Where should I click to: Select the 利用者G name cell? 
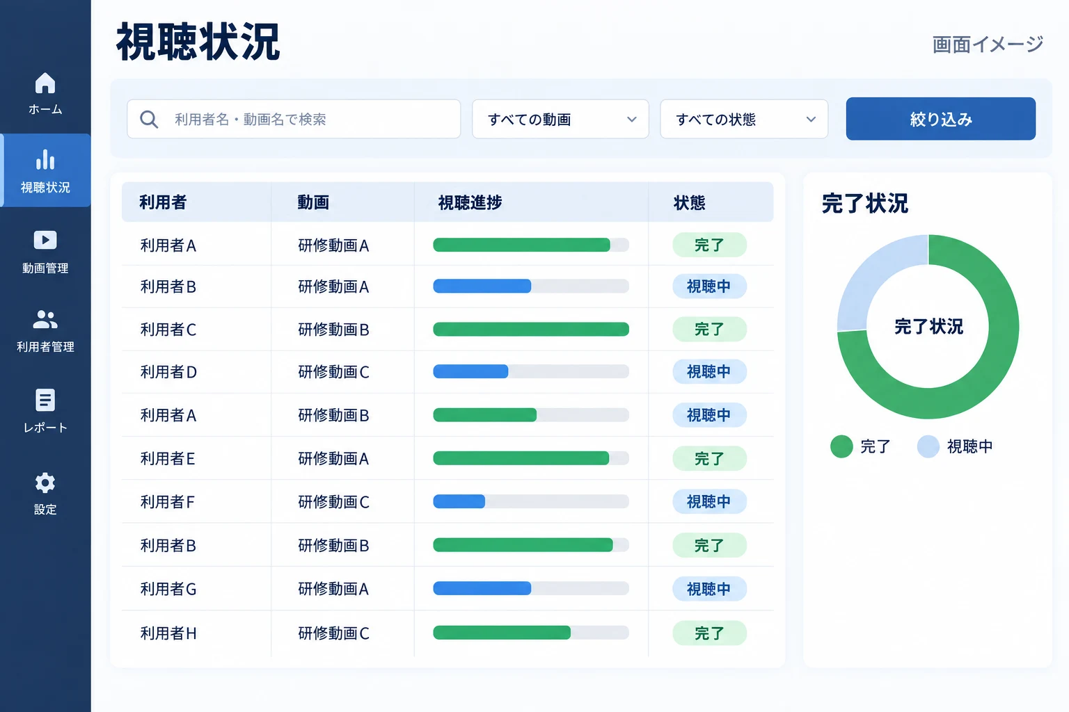click(168, 590)
